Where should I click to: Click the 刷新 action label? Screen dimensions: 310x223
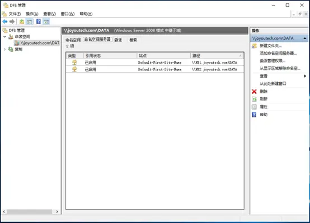[264, 99]
